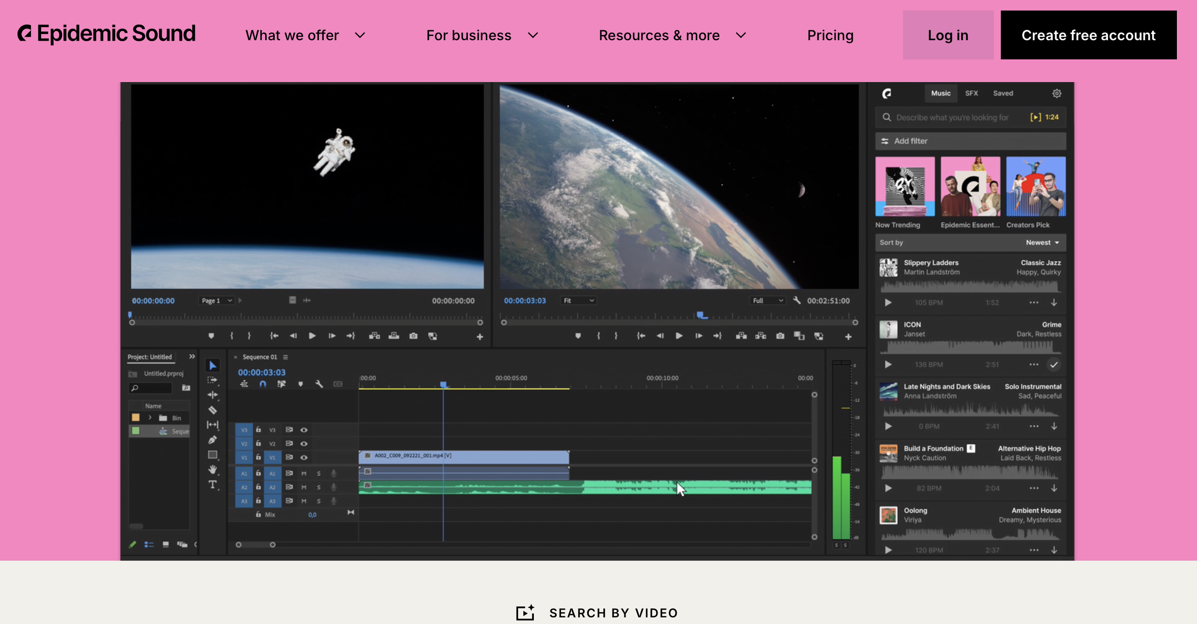Solo audio track A2

click(318, 487)
